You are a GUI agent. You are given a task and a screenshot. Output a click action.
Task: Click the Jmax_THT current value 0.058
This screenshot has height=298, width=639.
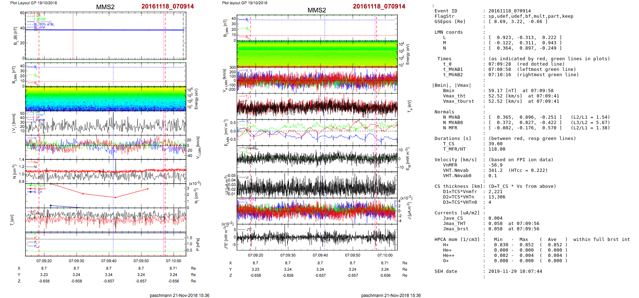point(495,224)
